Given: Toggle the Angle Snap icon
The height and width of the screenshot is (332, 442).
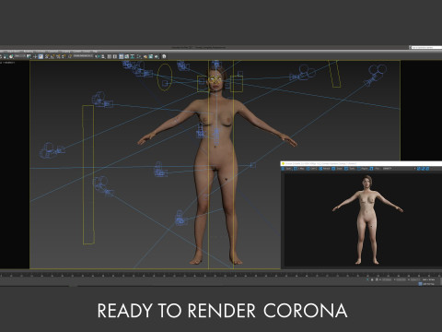Looking at the screenshot, I should pyautogui.click(x=52, y=56).
